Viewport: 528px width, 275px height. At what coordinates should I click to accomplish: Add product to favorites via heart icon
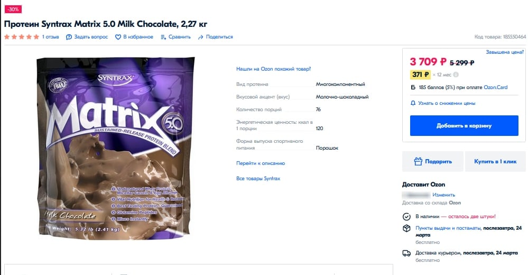coord(118,37)
